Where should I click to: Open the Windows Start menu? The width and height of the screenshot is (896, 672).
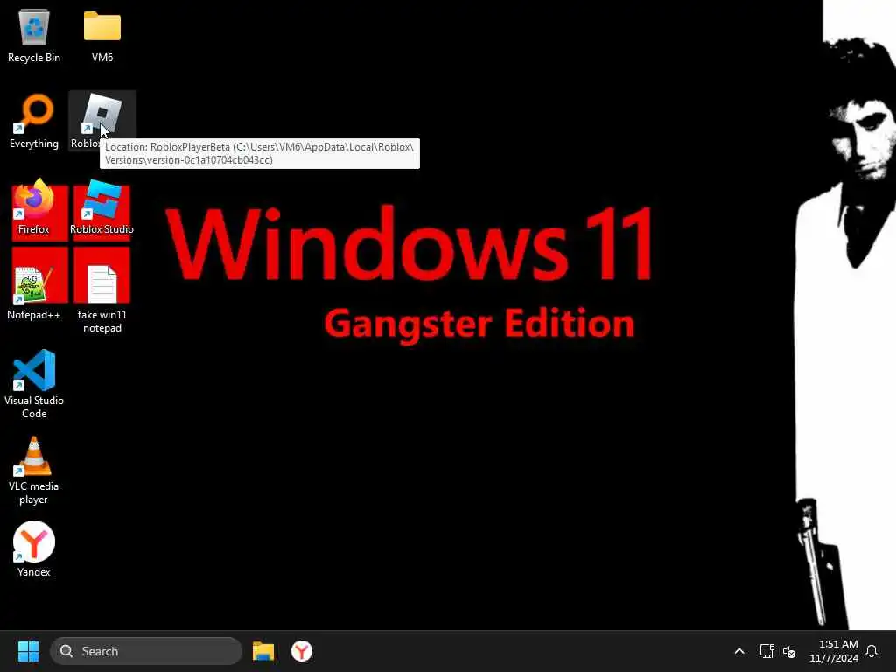(x=28, y=651)
